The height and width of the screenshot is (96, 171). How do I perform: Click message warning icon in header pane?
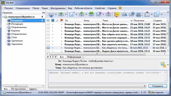click(163, 65)
